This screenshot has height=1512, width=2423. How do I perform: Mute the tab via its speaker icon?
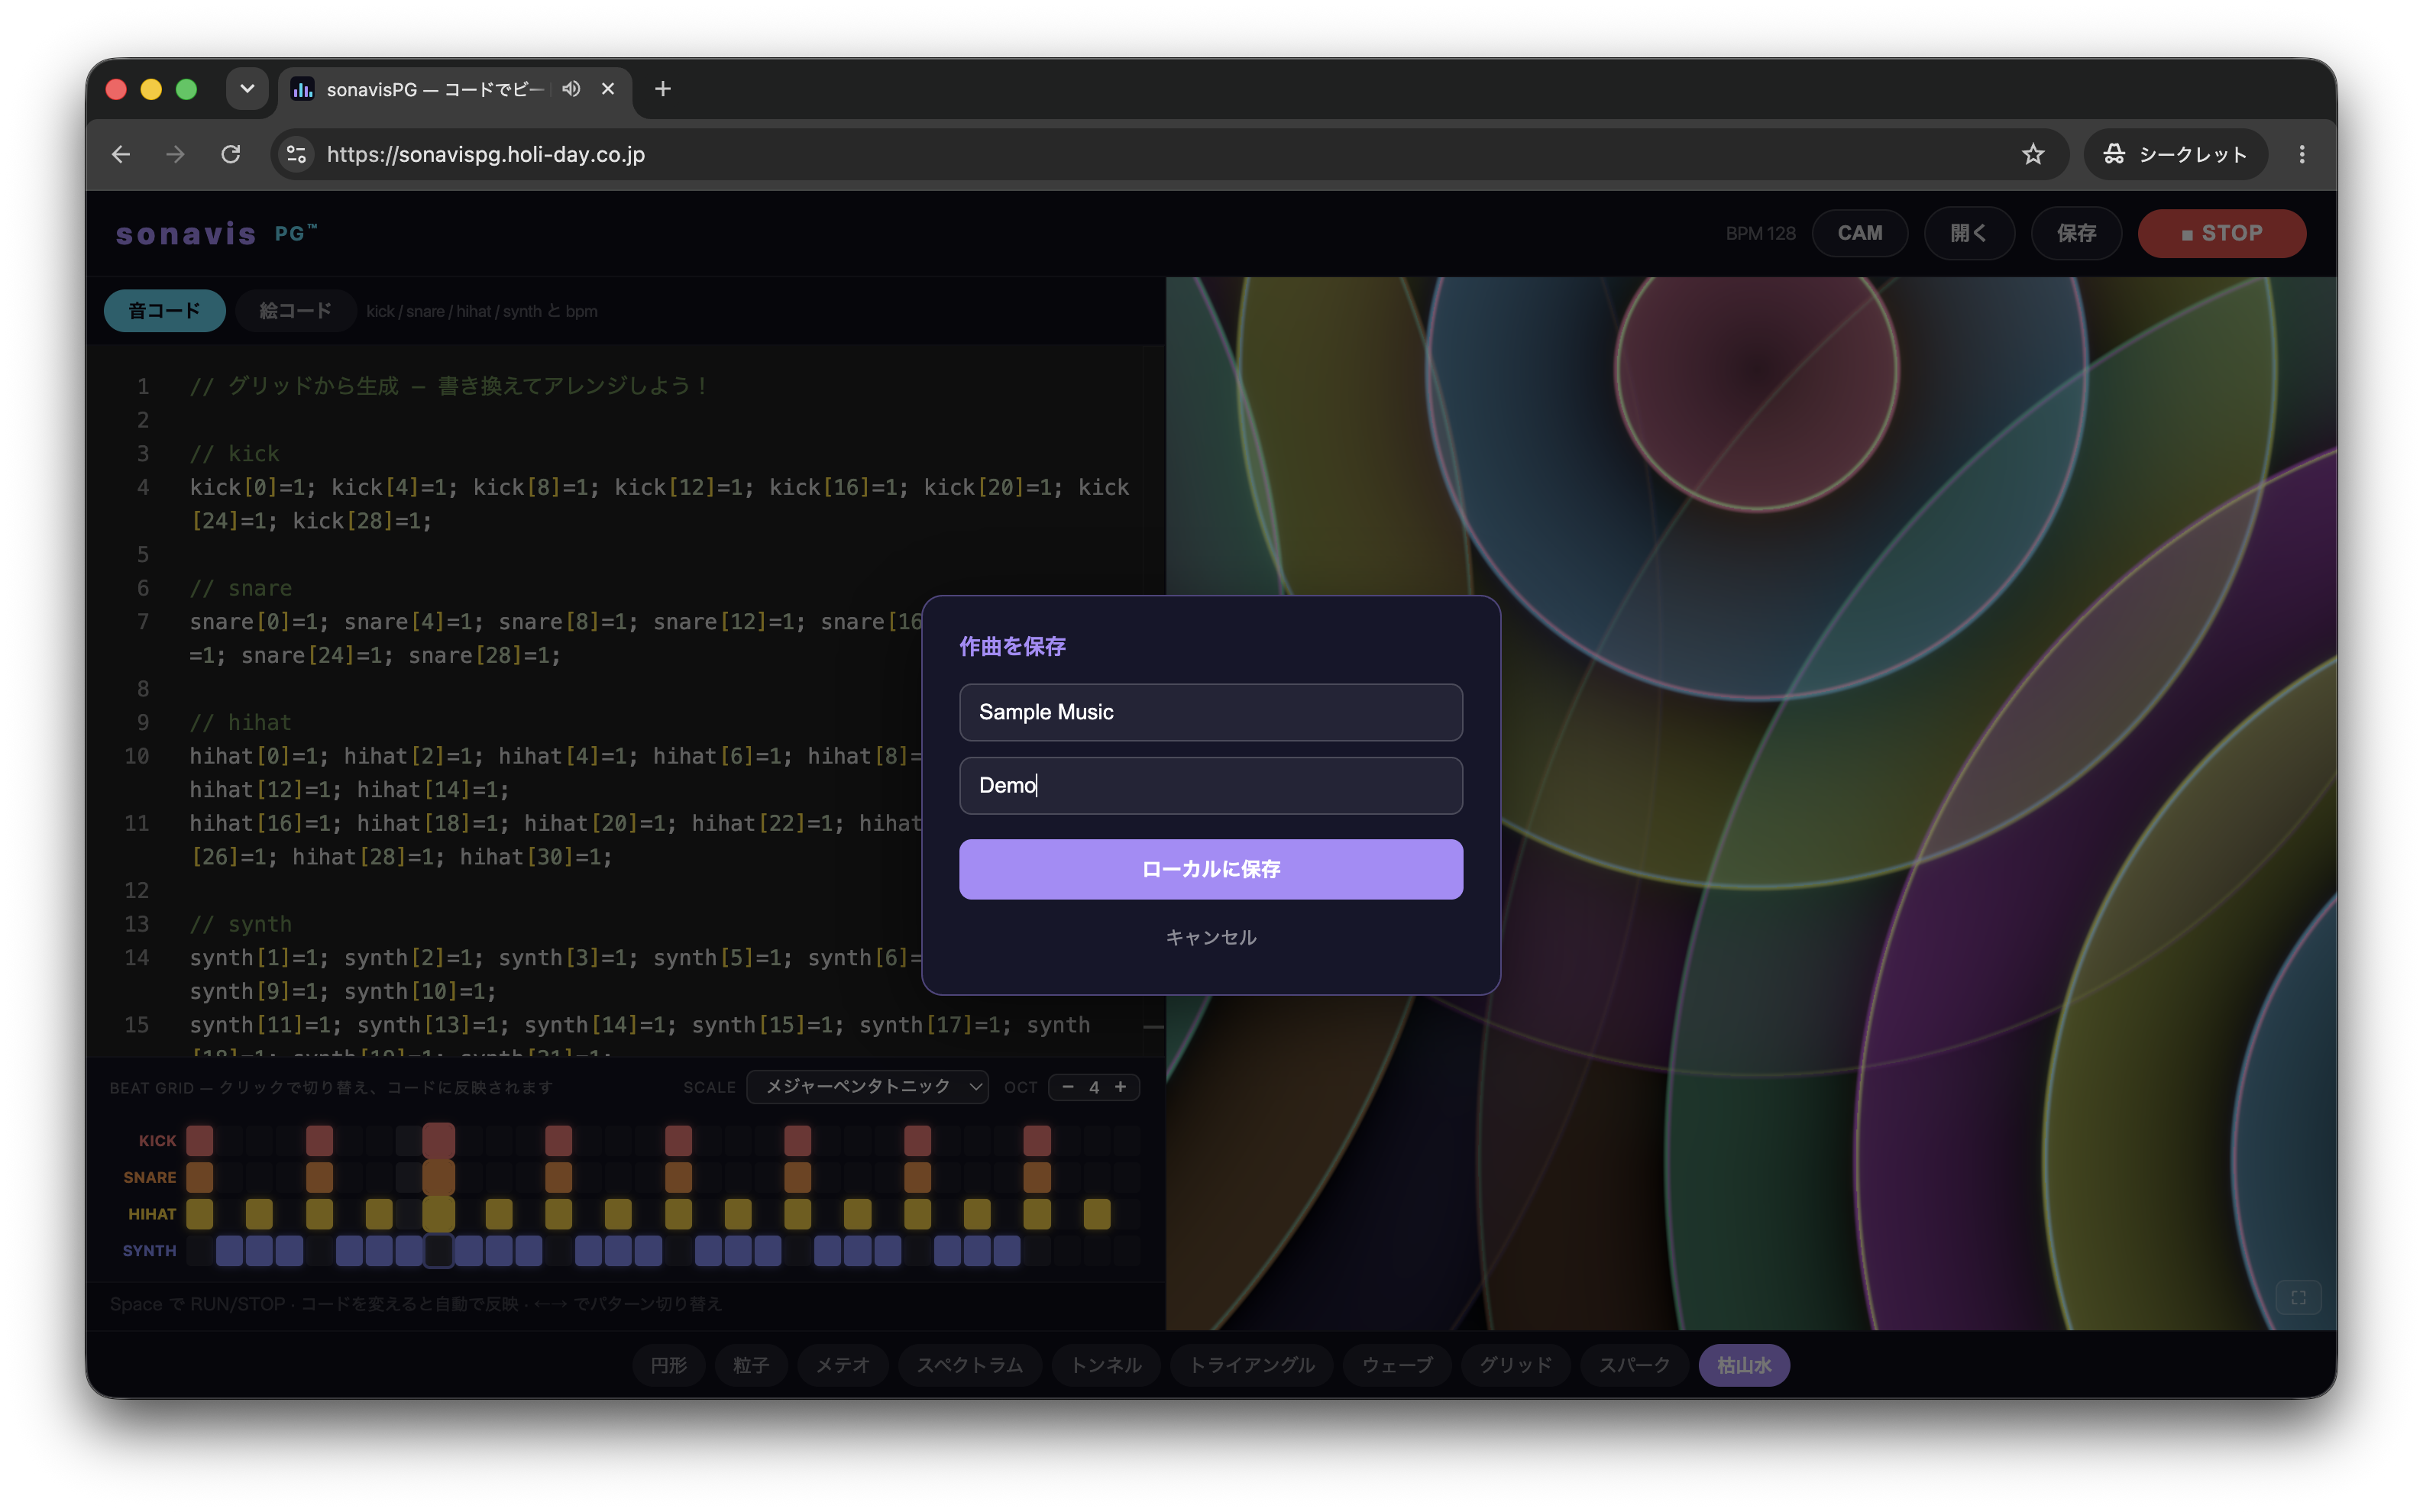571,89
